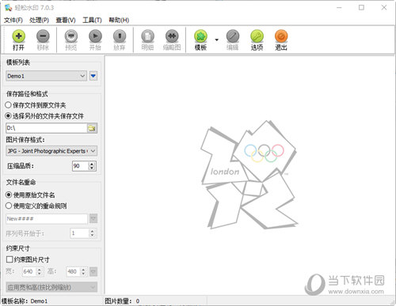
Task: Click the 明细 (Details) view icon
Action: [147, 36]
